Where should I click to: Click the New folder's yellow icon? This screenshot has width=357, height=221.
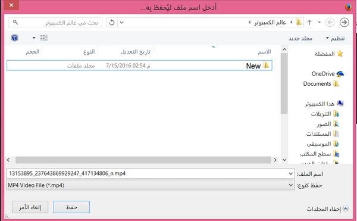[x=266, y=65]
